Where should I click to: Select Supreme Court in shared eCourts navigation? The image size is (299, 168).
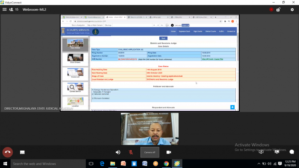[185, 32]
